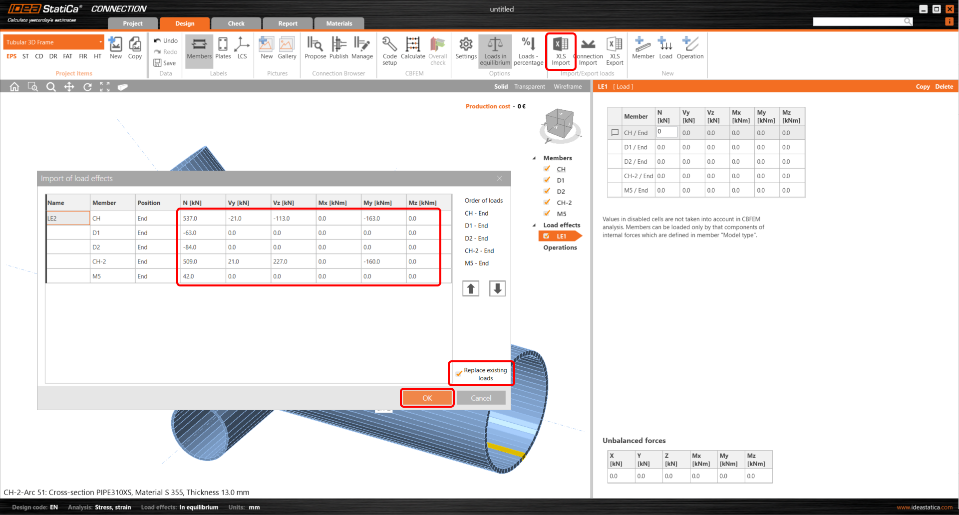Uncheck Replace existing loads checkbox
Viewport: 959px width, 515px height.
pyautogui.click(x=459, y=373)
